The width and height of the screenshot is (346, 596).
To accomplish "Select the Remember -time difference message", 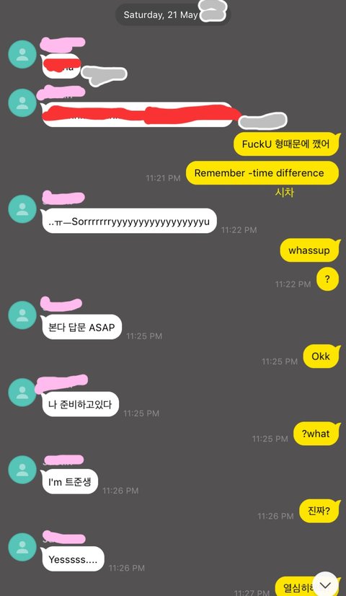I will coord(262,173).
